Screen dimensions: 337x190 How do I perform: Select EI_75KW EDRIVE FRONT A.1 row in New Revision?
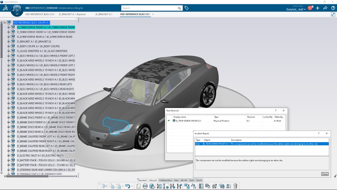point(226,121)
